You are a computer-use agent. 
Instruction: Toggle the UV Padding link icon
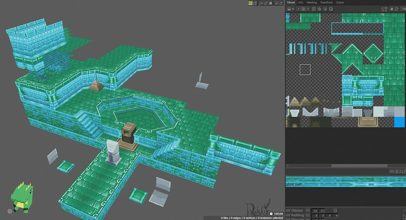click(x=308, y=215)
